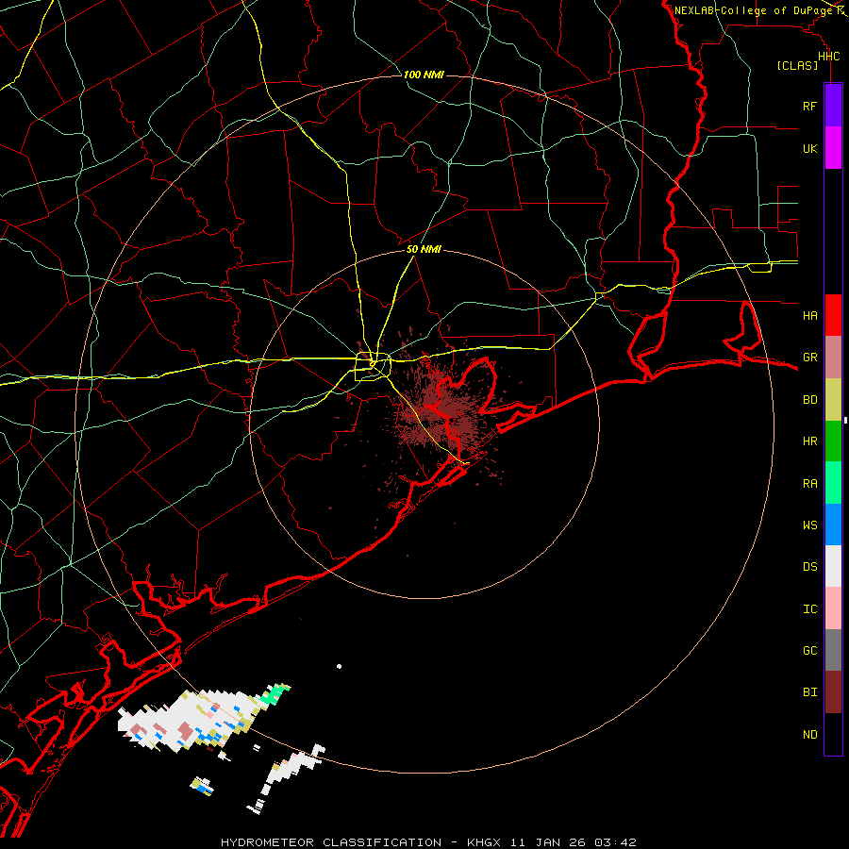The height and width of the screenshot is (849, 849).
Task: Pick the HR dark green legend swatch
Action: pyautogui.click(x=833, y=441)
